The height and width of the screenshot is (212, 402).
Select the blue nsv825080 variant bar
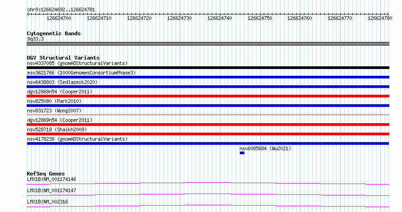coord(208,106)
